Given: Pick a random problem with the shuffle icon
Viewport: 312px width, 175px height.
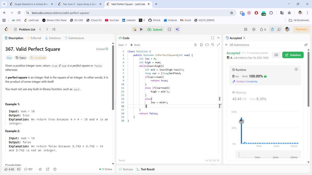Looking at the screenshot, I should coord(53,29).
